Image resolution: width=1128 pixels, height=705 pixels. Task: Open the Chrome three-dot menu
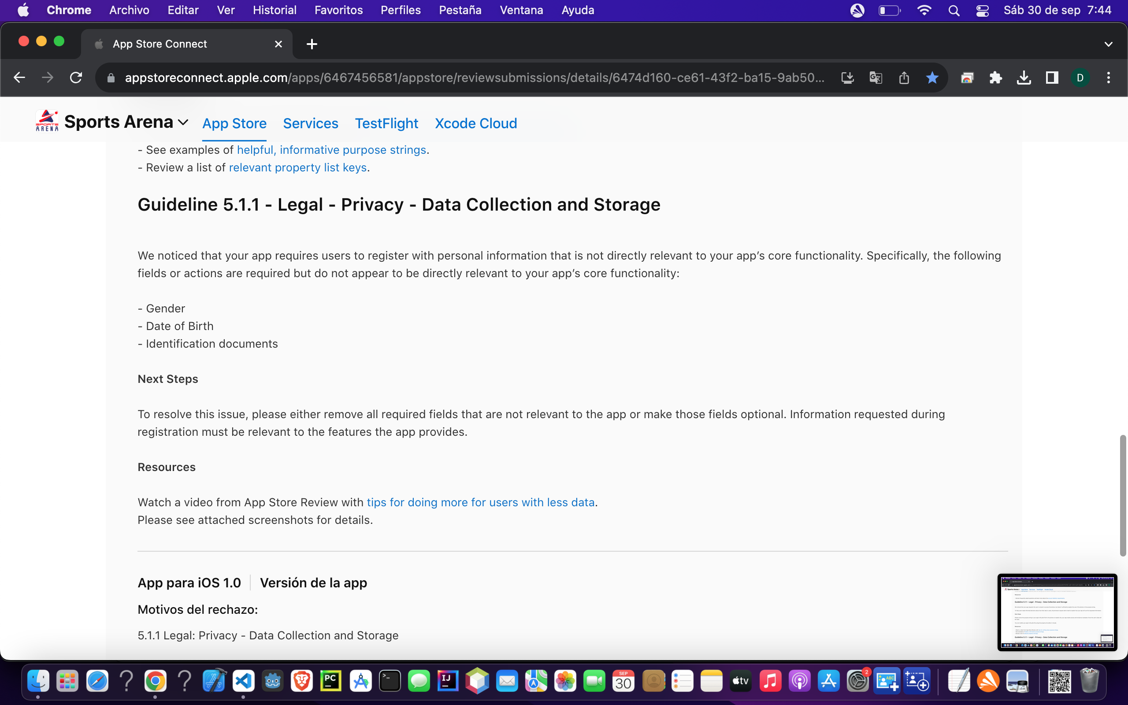click(1109, 78)
